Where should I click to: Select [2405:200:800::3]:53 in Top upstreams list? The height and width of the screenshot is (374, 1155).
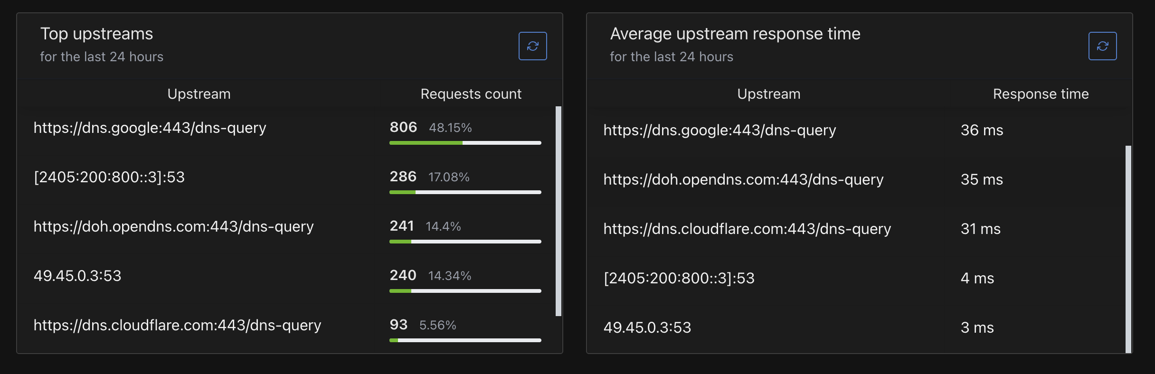[x=109, y=177]
